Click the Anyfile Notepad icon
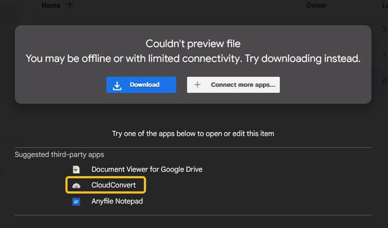388x228 pixels. coord(76,201)
